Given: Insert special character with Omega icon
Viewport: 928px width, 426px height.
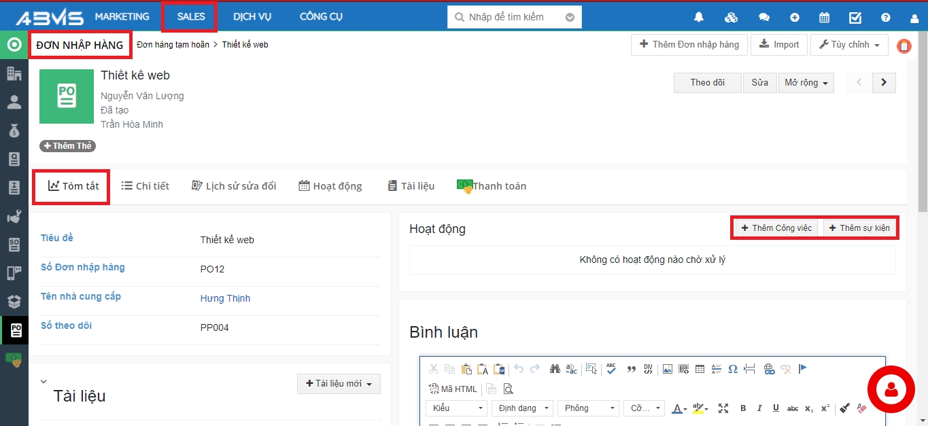Looking at the screenshot, I should tap(732, 369).
